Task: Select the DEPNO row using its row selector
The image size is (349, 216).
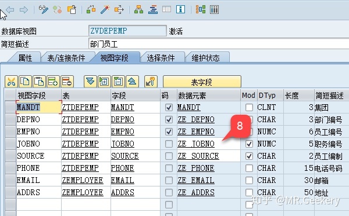Action: [10, 120]
